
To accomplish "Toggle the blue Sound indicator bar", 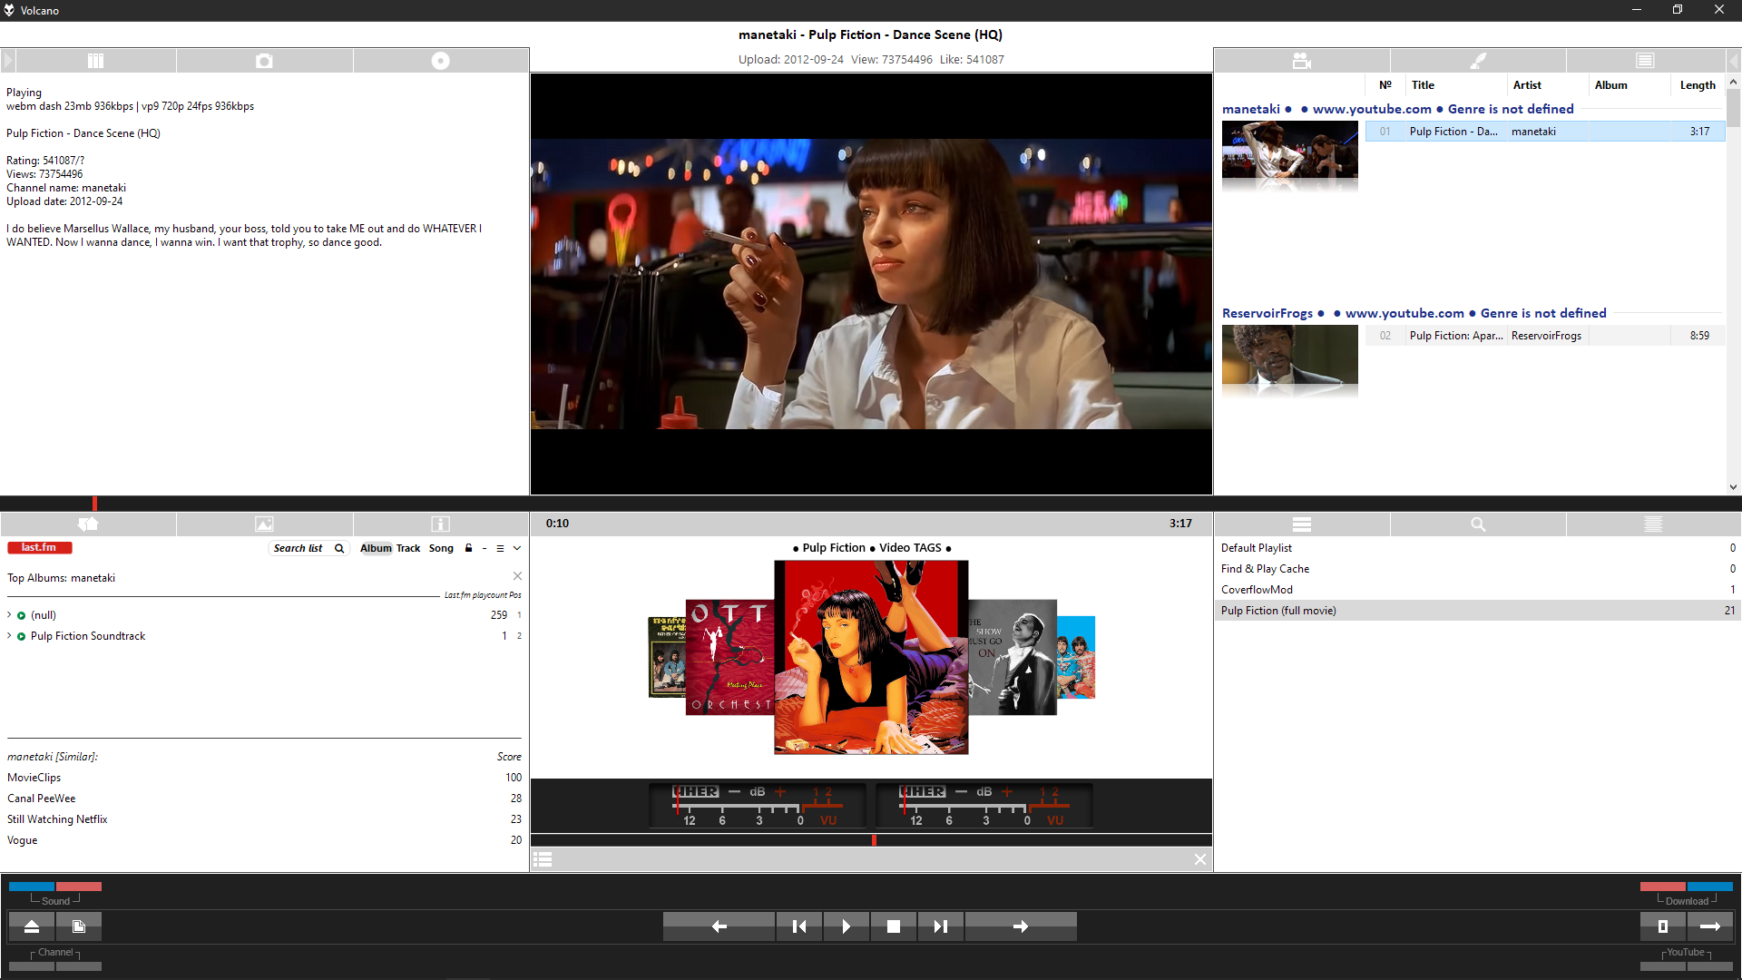I will click(x=32, y=887).
